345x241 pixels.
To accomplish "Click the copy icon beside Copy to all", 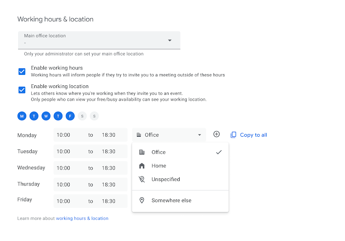I will (x=233, y=135).
